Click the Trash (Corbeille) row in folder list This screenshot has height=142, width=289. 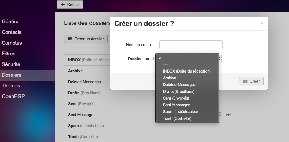[x=148, y=137]
